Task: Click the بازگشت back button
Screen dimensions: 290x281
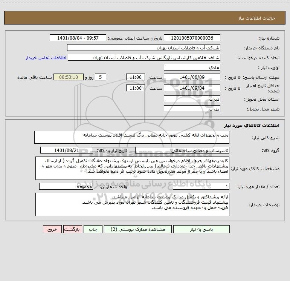Action: pyautogui.click(x=72, y=229)
